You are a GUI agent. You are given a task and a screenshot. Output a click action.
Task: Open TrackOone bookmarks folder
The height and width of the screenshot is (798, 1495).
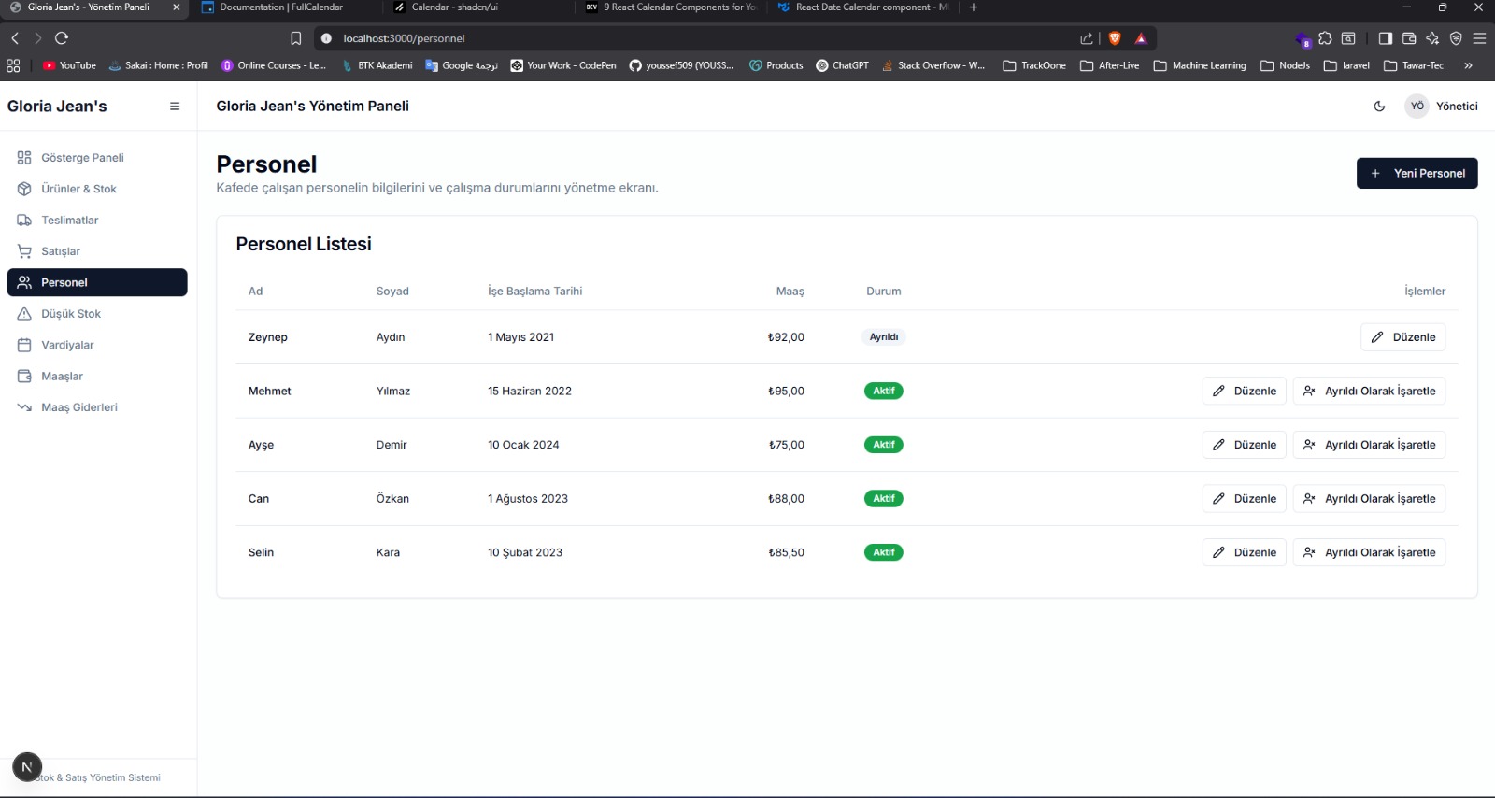point(1034,65)
